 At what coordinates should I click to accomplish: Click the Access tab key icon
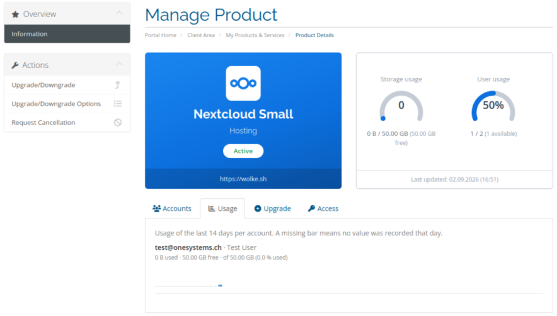coord(311,208)
